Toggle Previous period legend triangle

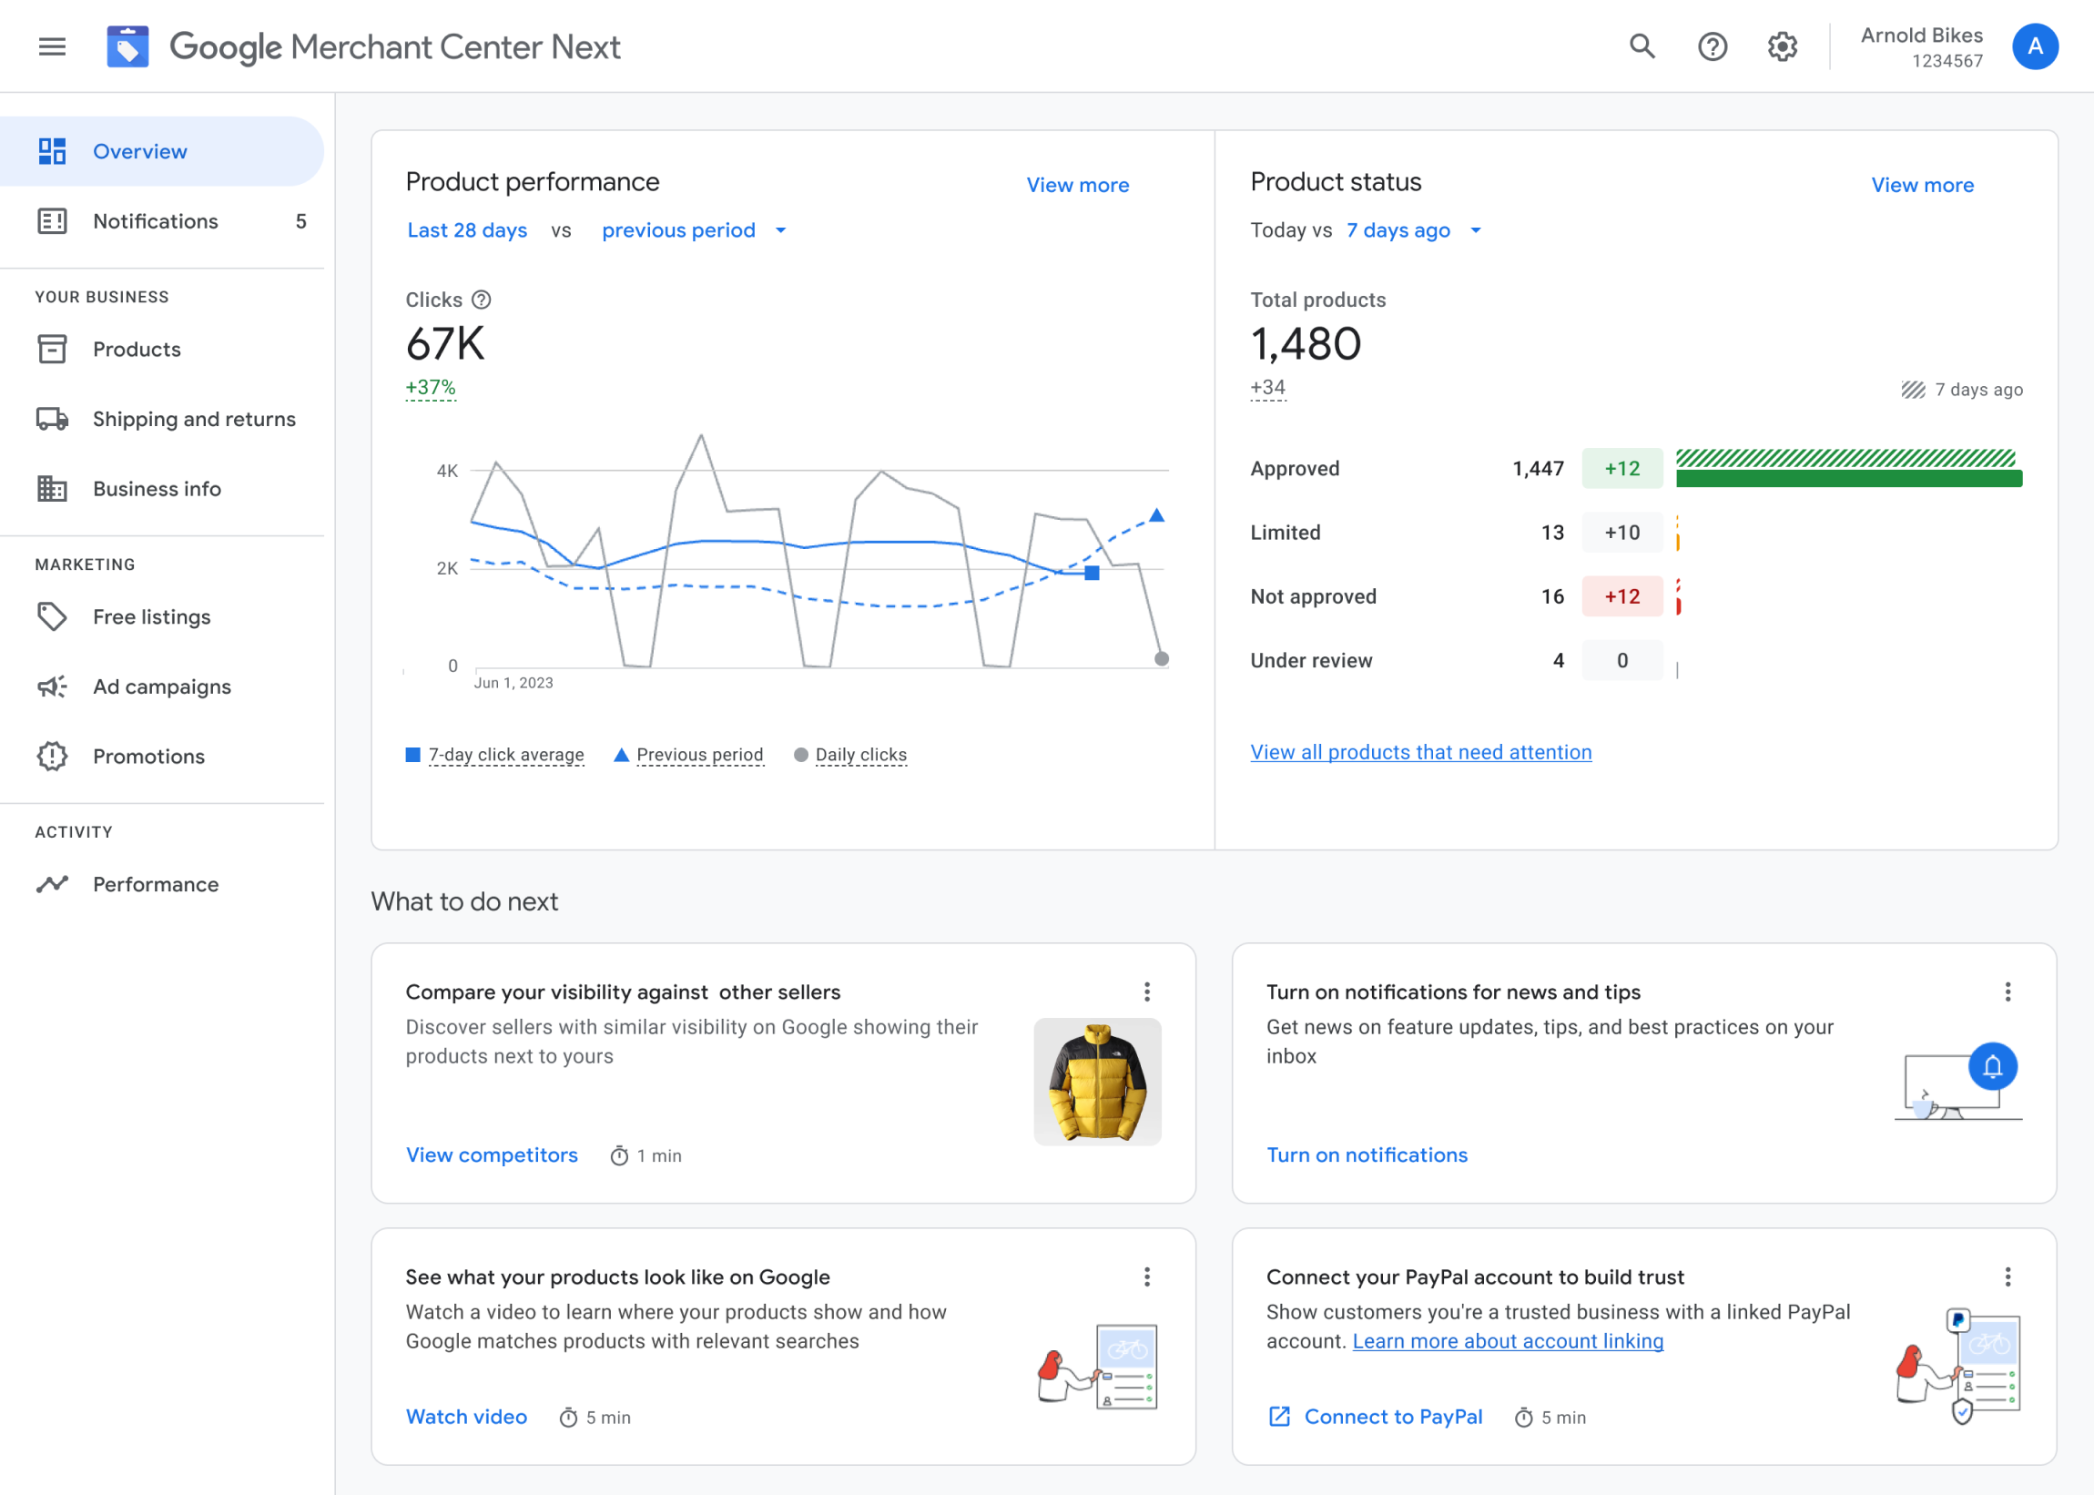click(x=621, y=755)
